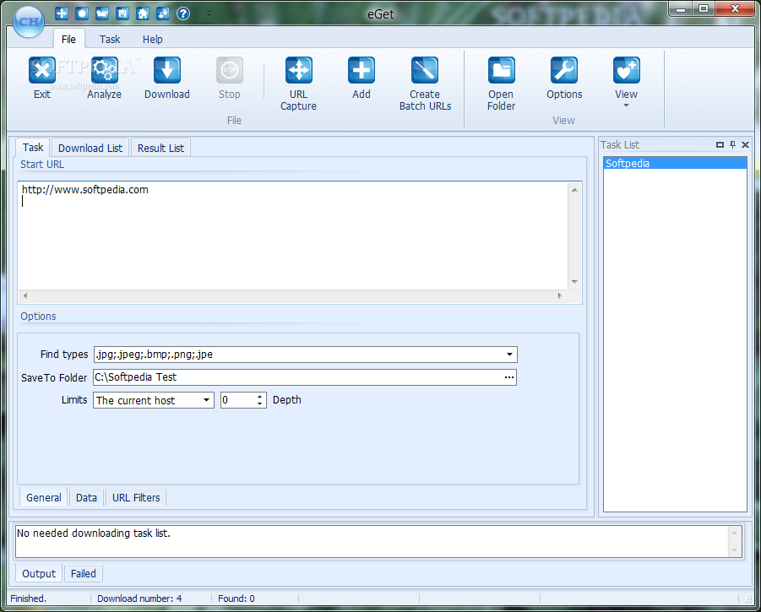Click the four-arrow move icon in quick access bar
Image resolution: width=761 pixels, height=612 pixels.
tap(62, 14)
